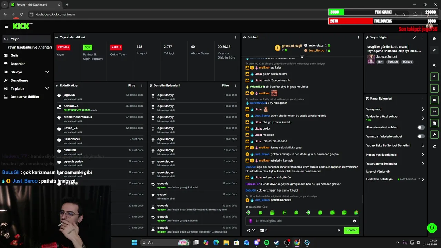Click the green Gönder button

click(351, 230)
